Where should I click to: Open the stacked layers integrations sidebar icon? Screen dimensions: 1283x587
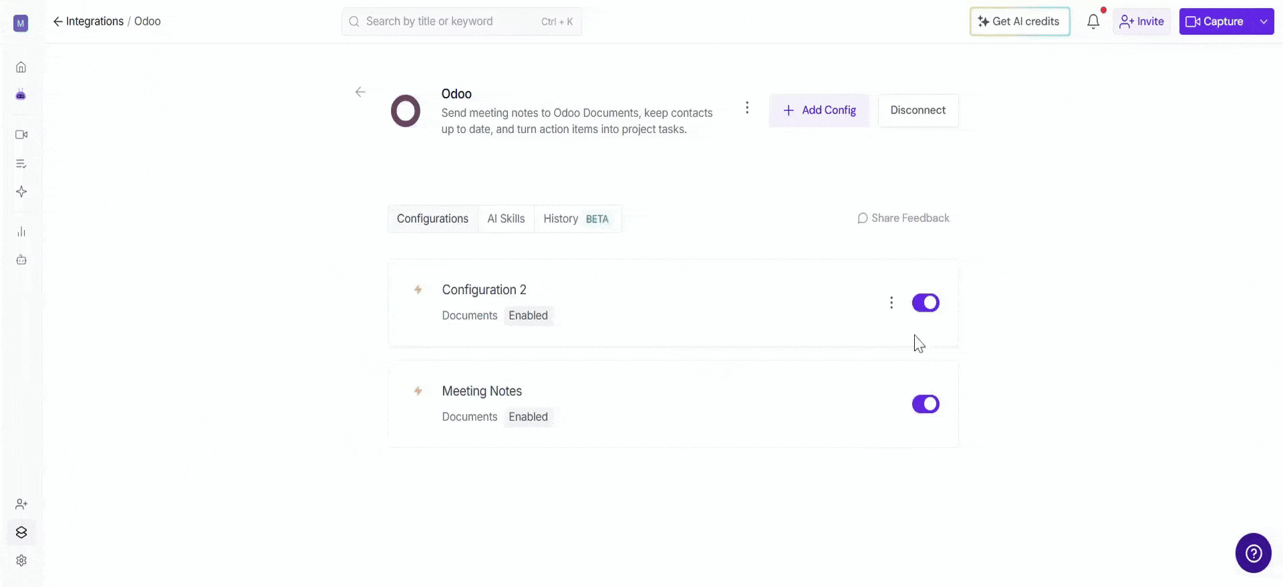point(21,532)
